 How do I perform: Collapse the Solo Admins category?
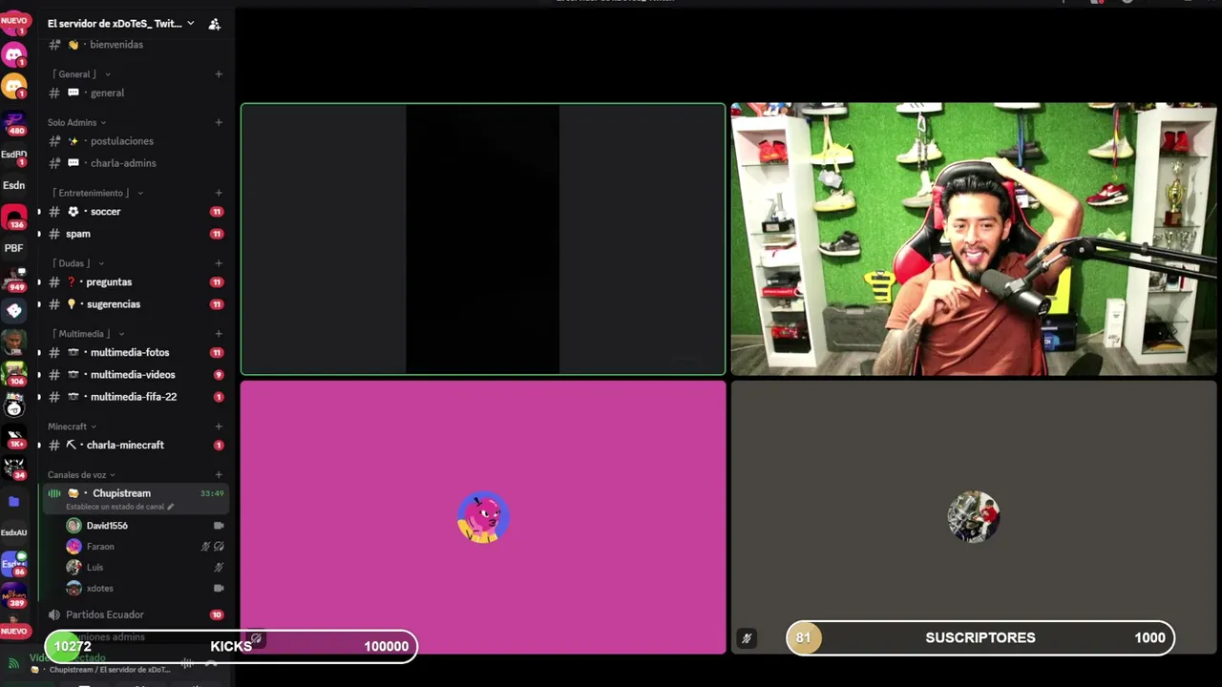coord(76,122)
